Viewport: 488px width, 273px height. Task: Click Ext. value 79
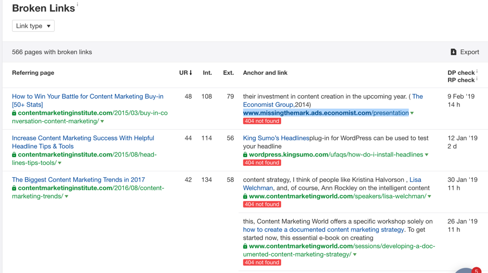pos(230,97)
